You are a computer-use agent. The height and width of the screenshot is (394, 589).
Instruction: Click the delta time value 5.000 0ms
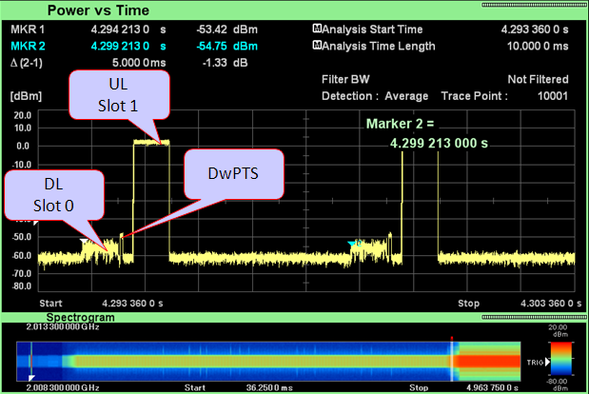139,63
